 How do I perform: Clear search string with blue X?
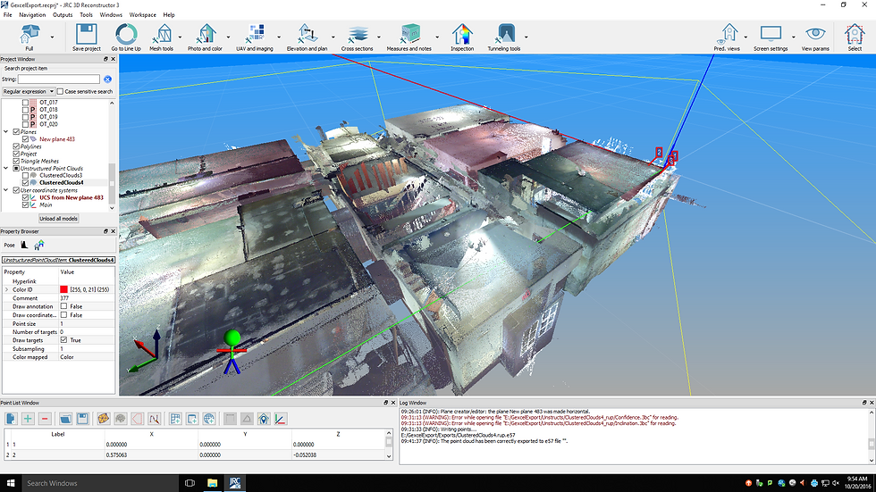pos(108,79)
